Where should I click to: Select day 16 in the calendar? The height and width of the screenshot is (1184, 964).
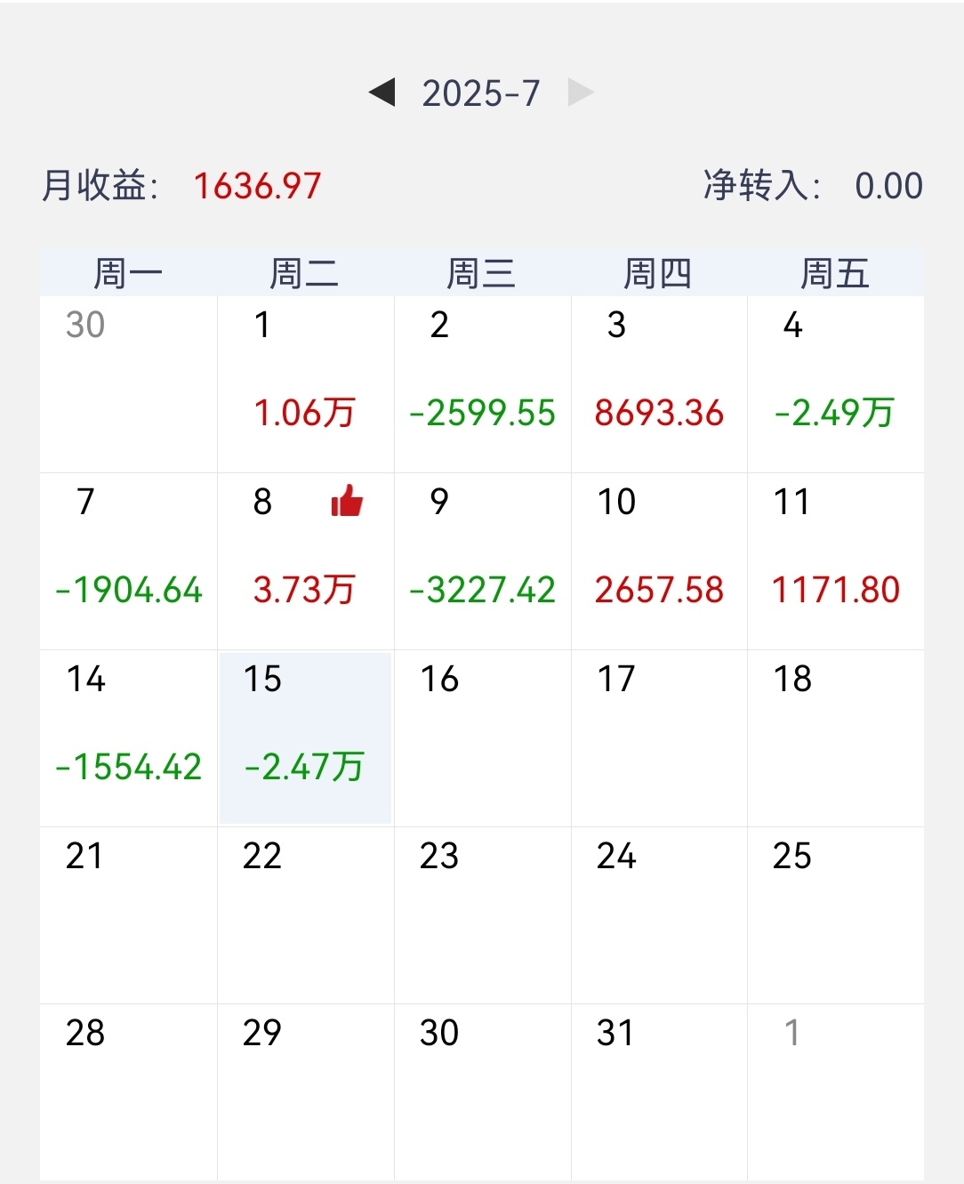click(x=482, y=738)
